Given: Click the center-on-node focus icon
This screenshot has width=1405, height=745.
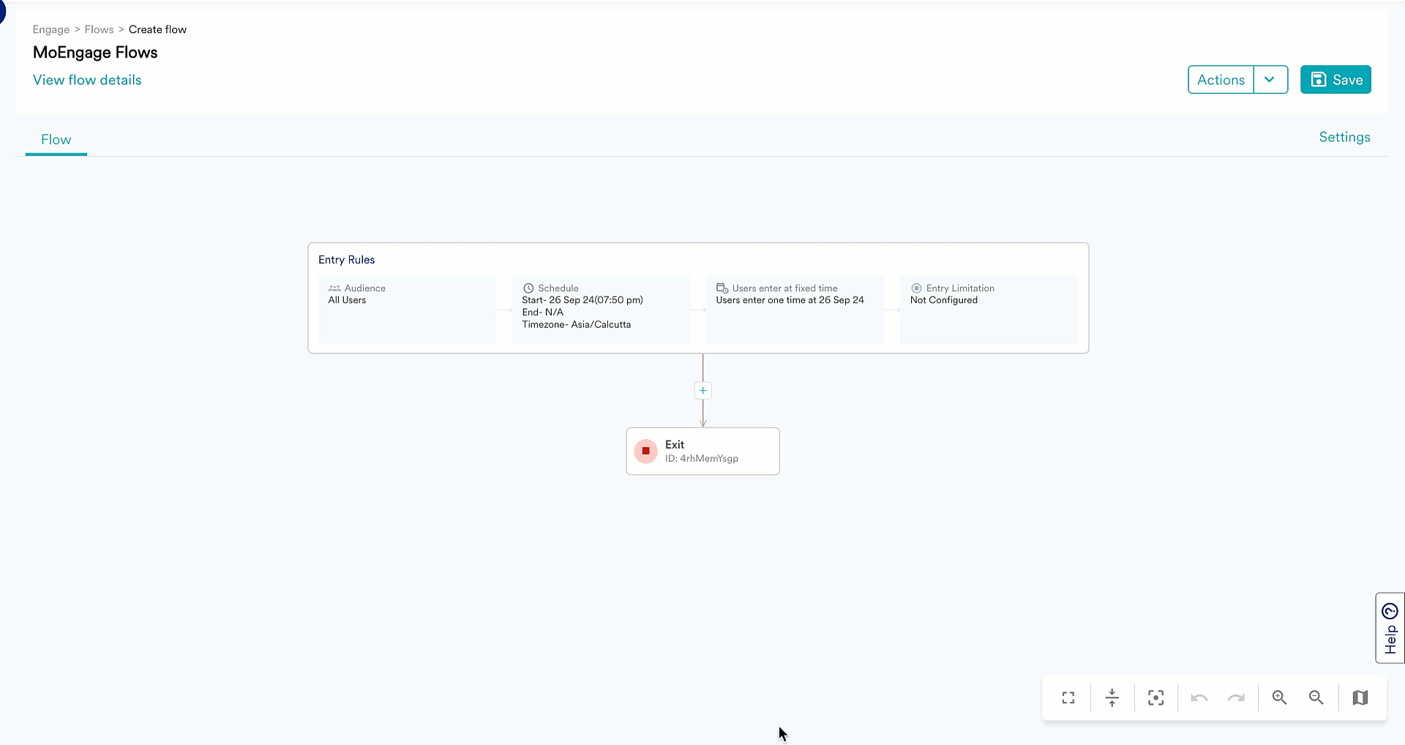Looking at the screenshot, I should click(x=1155, y=697).
